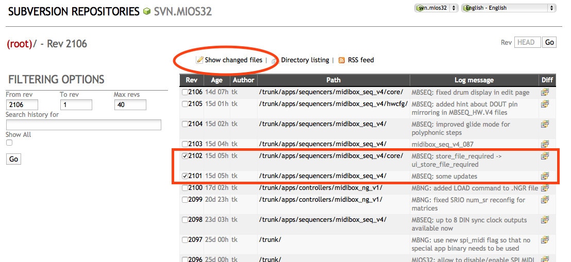Click the RSS feed orange icon
571x262 pixels.
(342, 60)
